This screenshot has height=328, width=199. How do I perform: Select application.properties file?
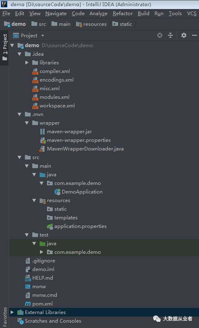pyautogui.click(x=80, y=226)
